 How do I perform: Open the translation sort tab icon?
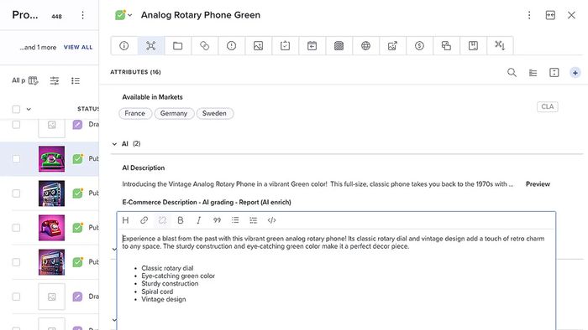(x=500, y=45)
